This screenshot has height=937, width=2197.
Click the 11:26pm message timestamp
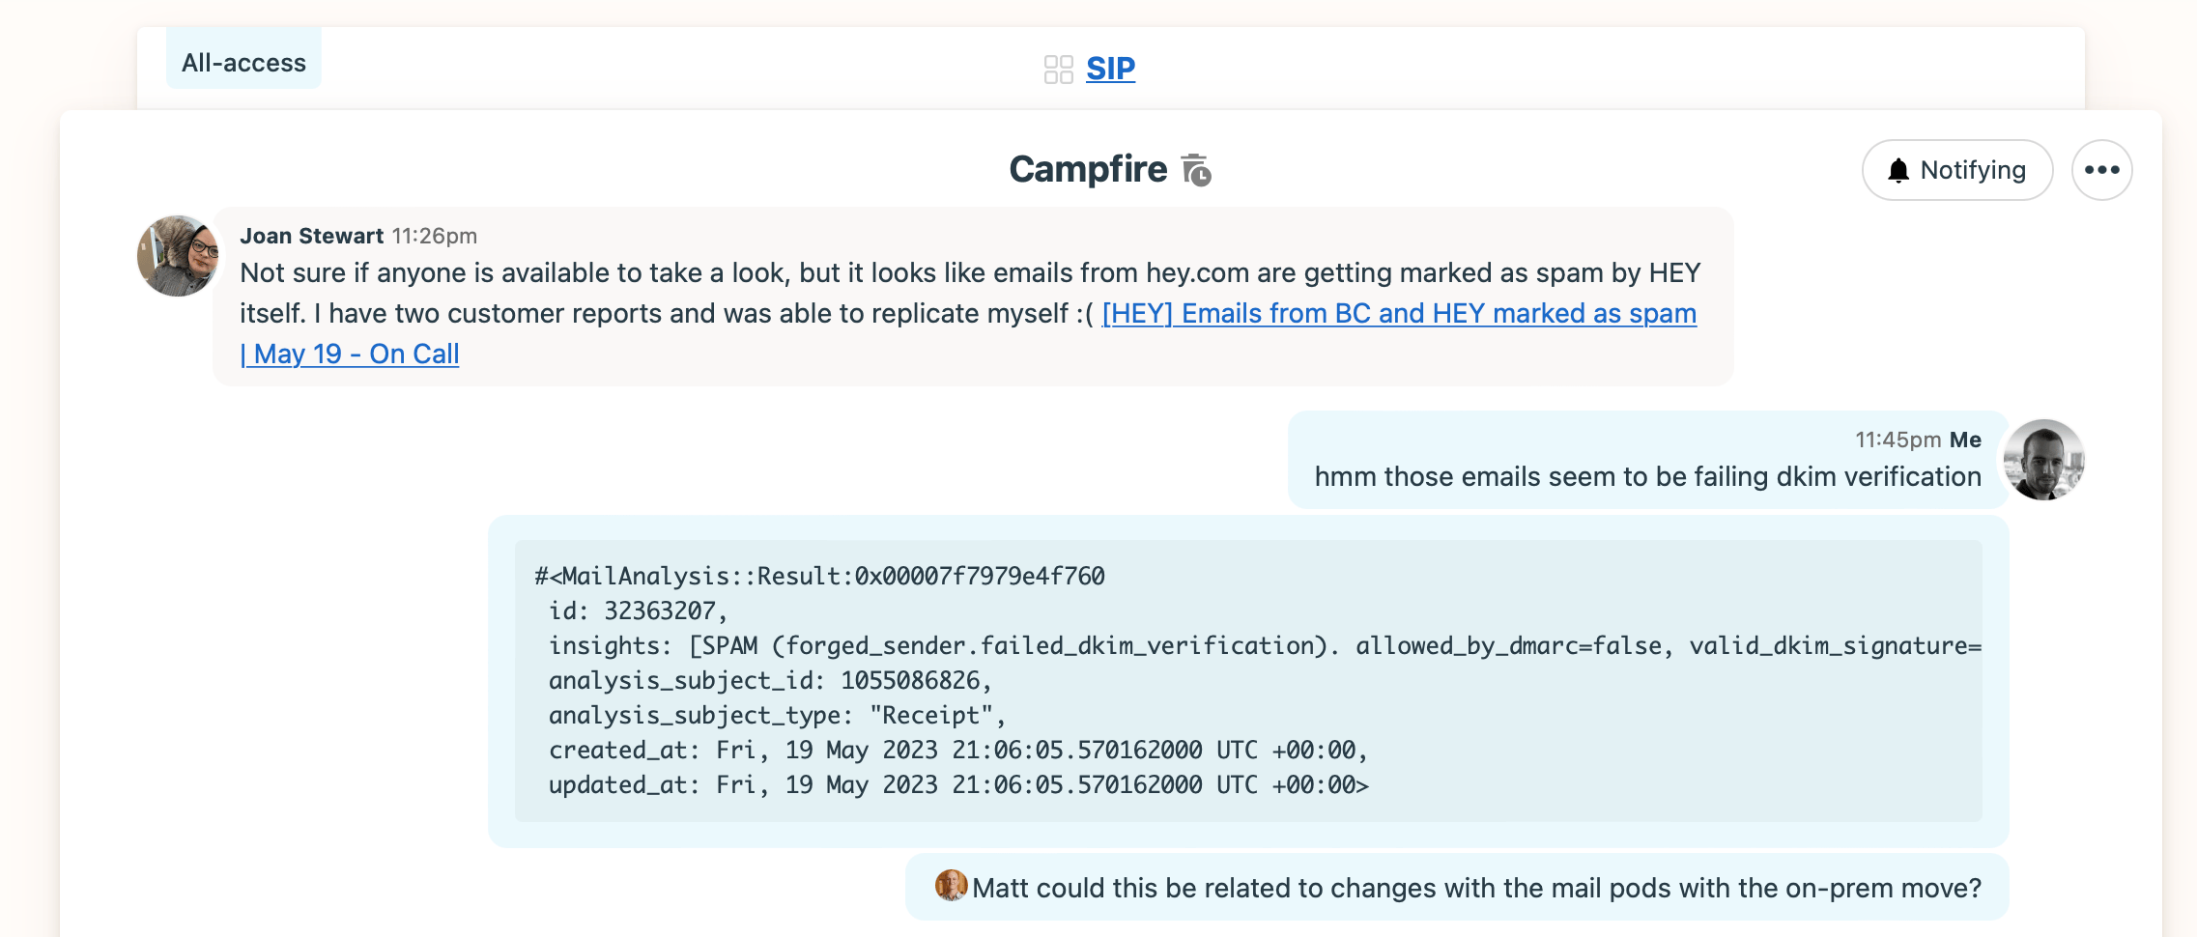(x=434, y=236)
